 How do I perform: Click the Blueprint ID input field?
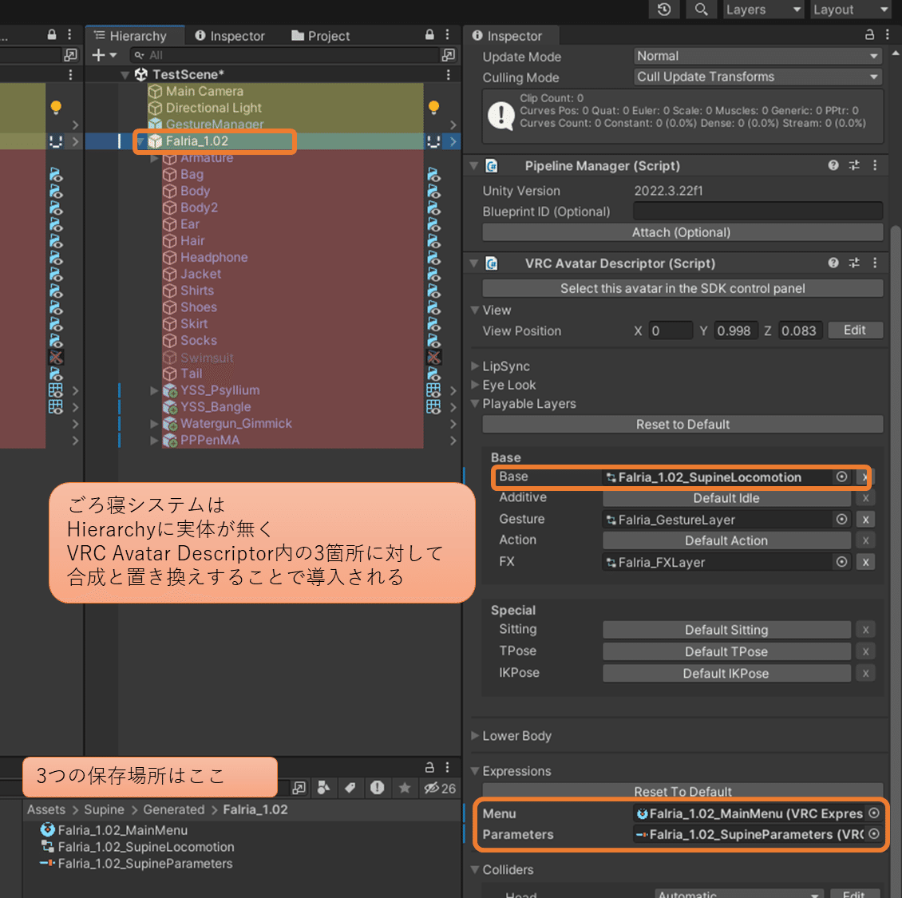[758, 211]
